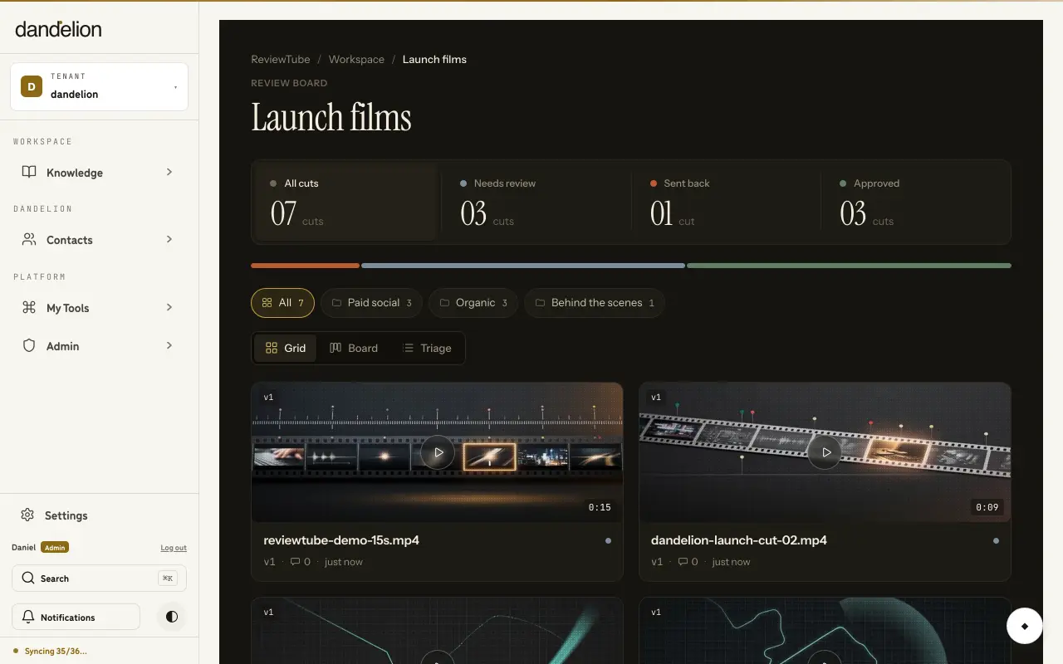The image size is (1063, 664).
Task: Click comment icon on dandelion-launch-cut-02.mp4
Action: (683, 562)
